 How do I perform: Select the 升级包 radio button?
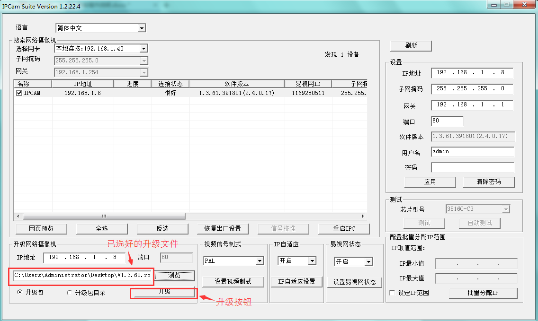click(x=20, y=293)
